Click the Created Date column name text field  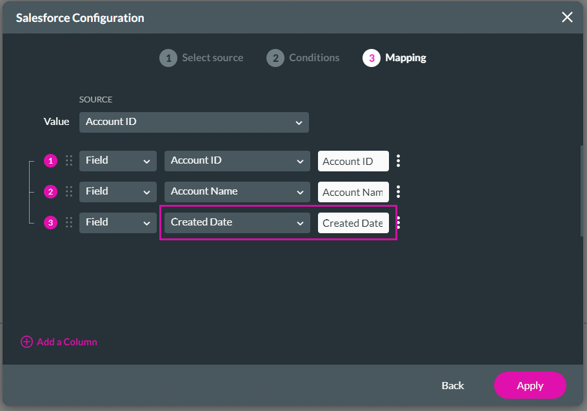tap(353, 223)
